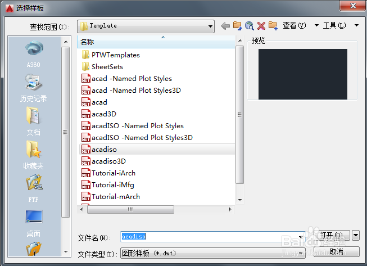The width and height of the screenshot is (367, 266).
Task: Click the 取消 cancel button
Action: point(336,251)
